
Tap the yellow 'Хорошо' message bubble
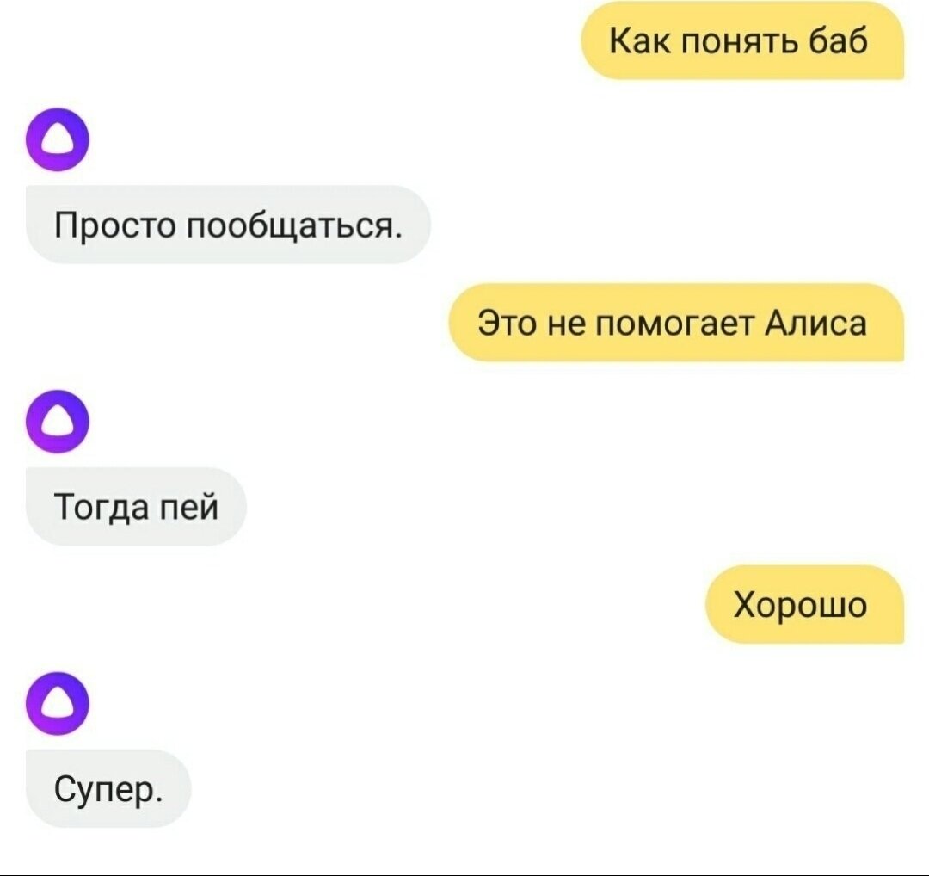click(x=805, y=605)
